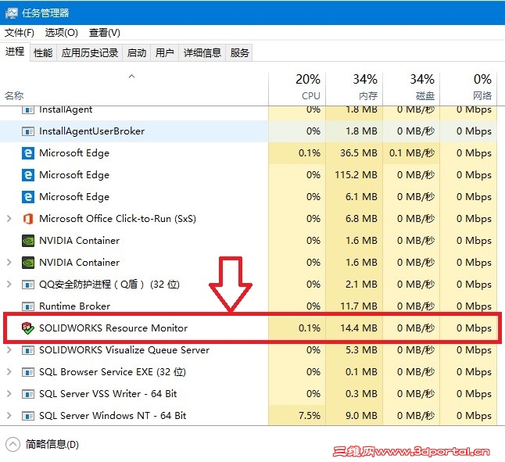Switch to the 服务 tab
Viewport: 505px width, 462px height.
[x=240, y=52]
